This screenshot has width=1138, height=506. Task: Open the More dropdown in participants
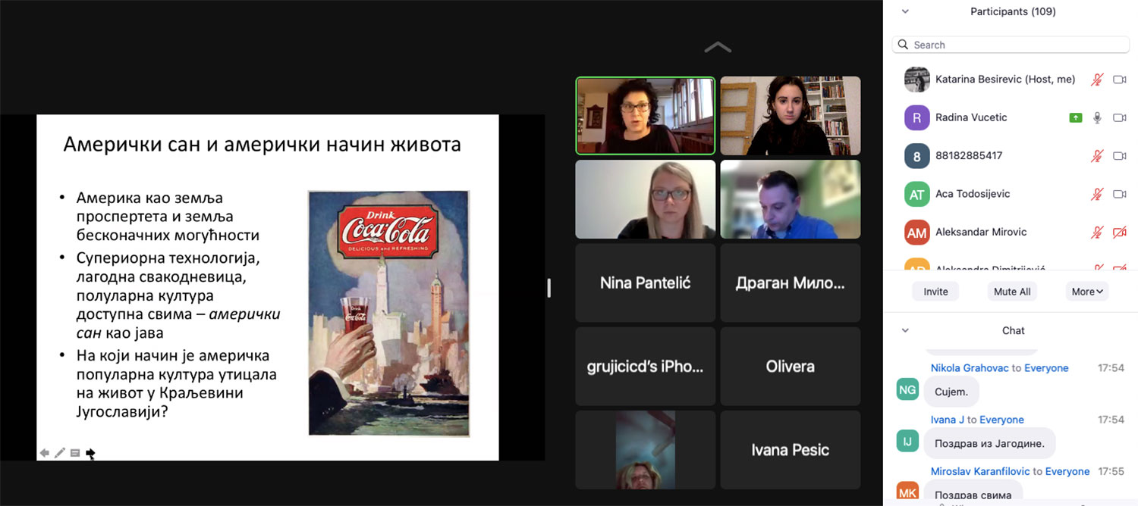[x=1088, y=292]
